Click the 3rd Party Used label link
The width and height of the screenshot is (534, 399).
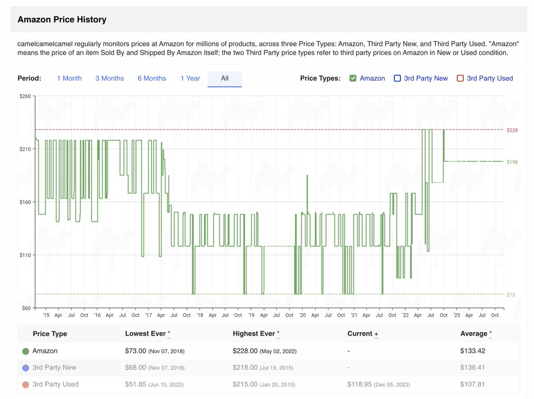click(489, 78)
